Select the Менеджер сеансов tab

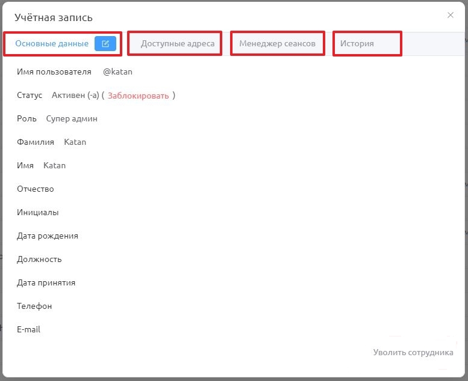tap(277, 43)
